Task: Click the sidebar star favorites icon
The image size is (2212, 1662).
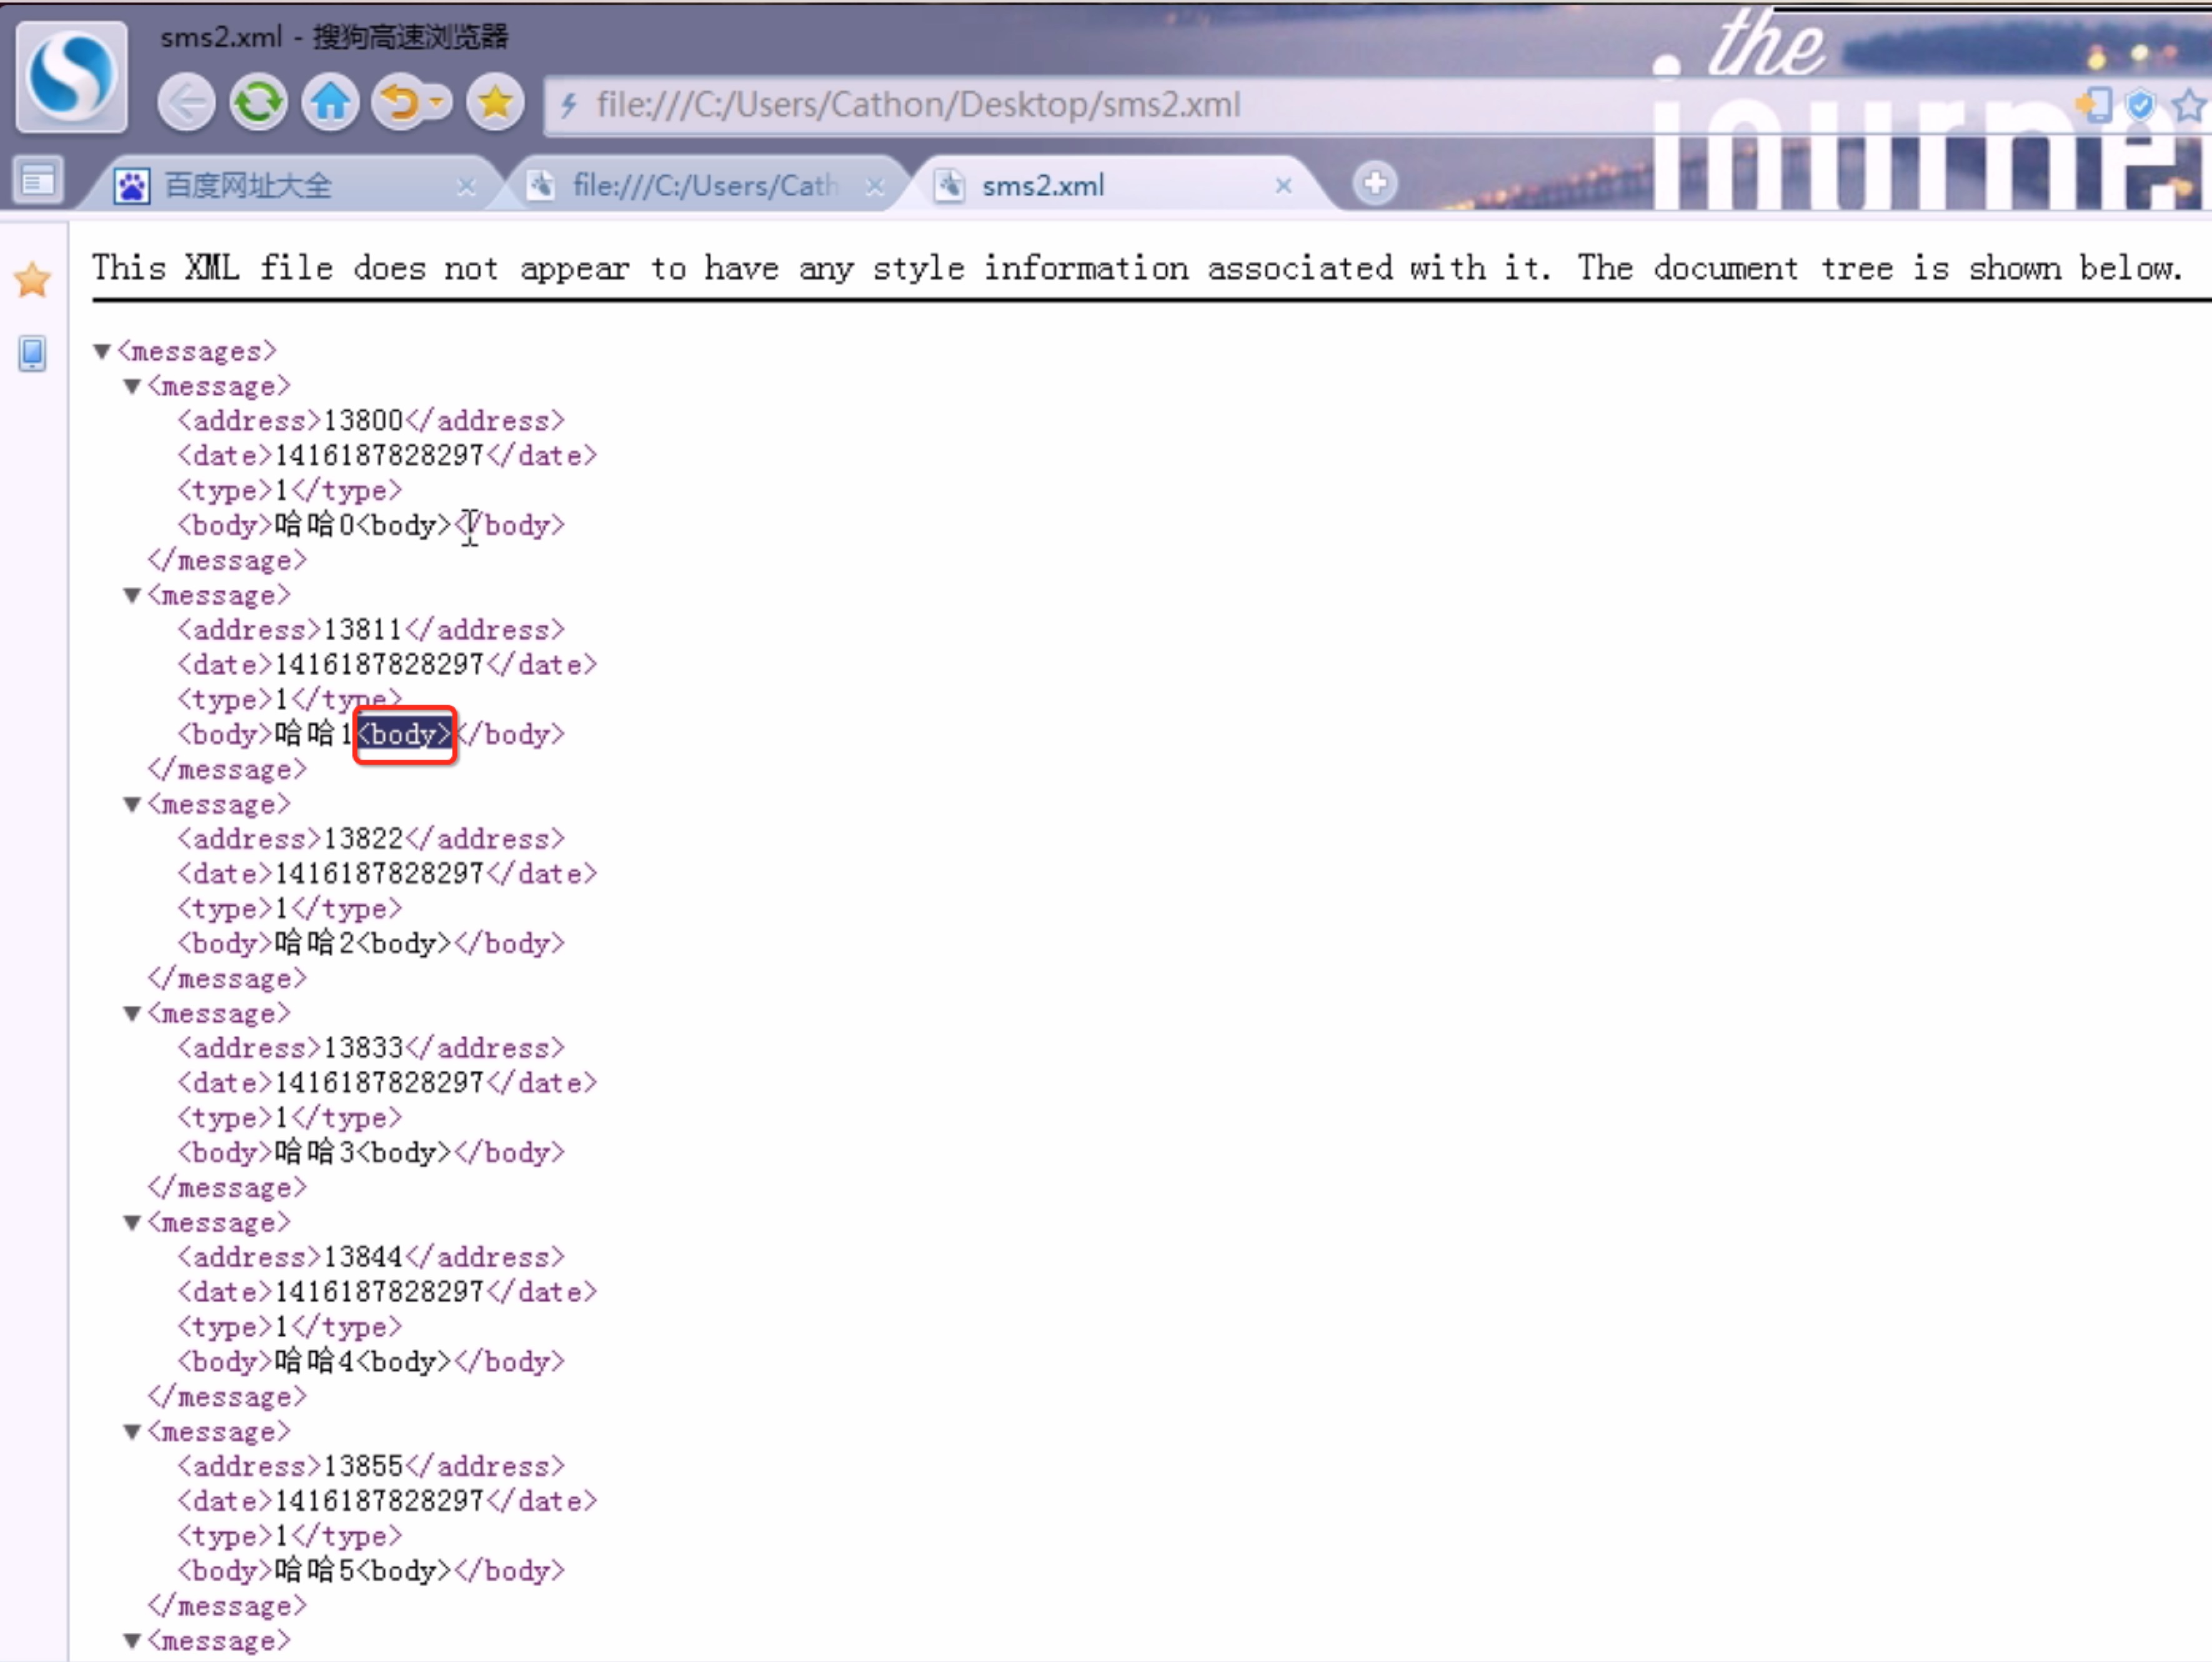Action: pyautogui.click(x=33, y=280)
